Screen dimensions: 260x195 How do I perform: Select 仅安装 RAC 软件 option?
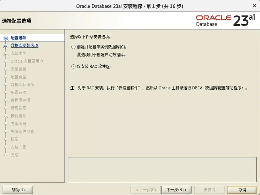tap(73, 67)
